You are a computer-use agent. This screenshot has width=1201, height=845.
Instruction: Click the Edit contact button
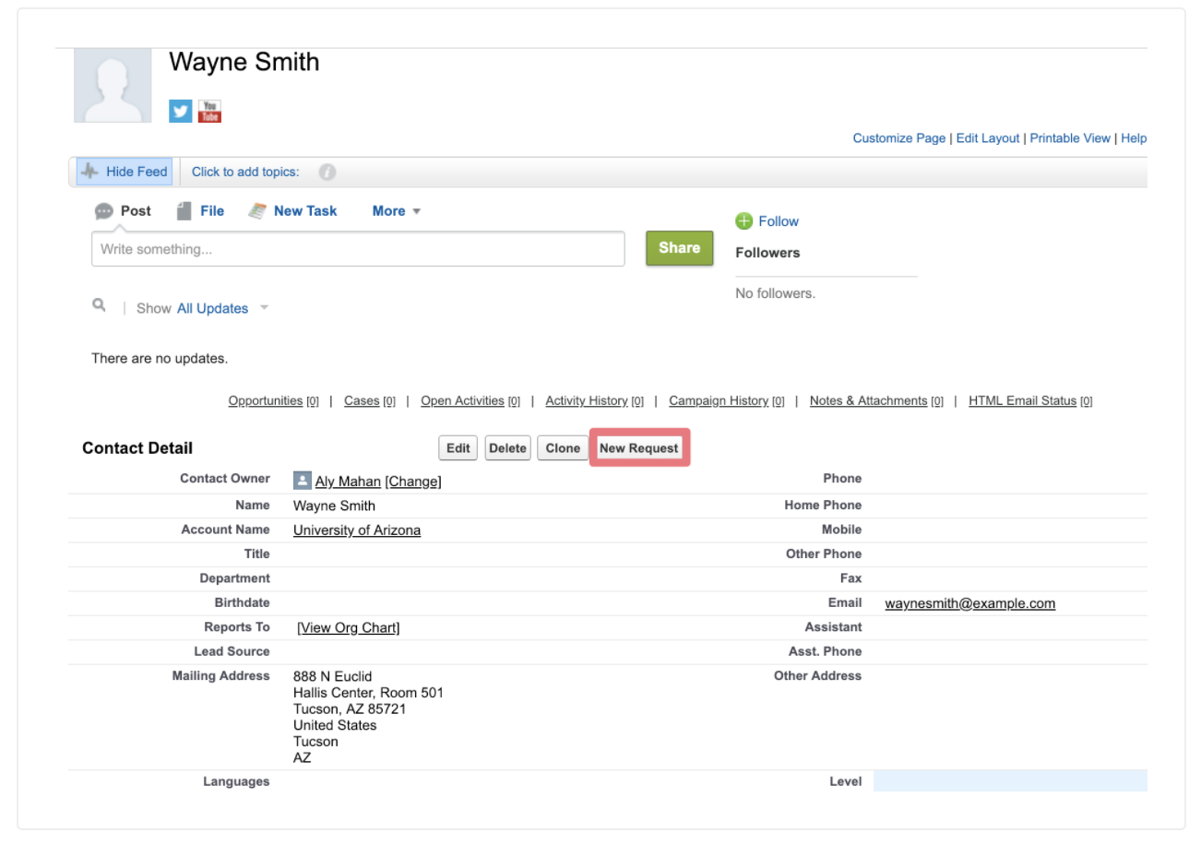[x=458, y=448]
